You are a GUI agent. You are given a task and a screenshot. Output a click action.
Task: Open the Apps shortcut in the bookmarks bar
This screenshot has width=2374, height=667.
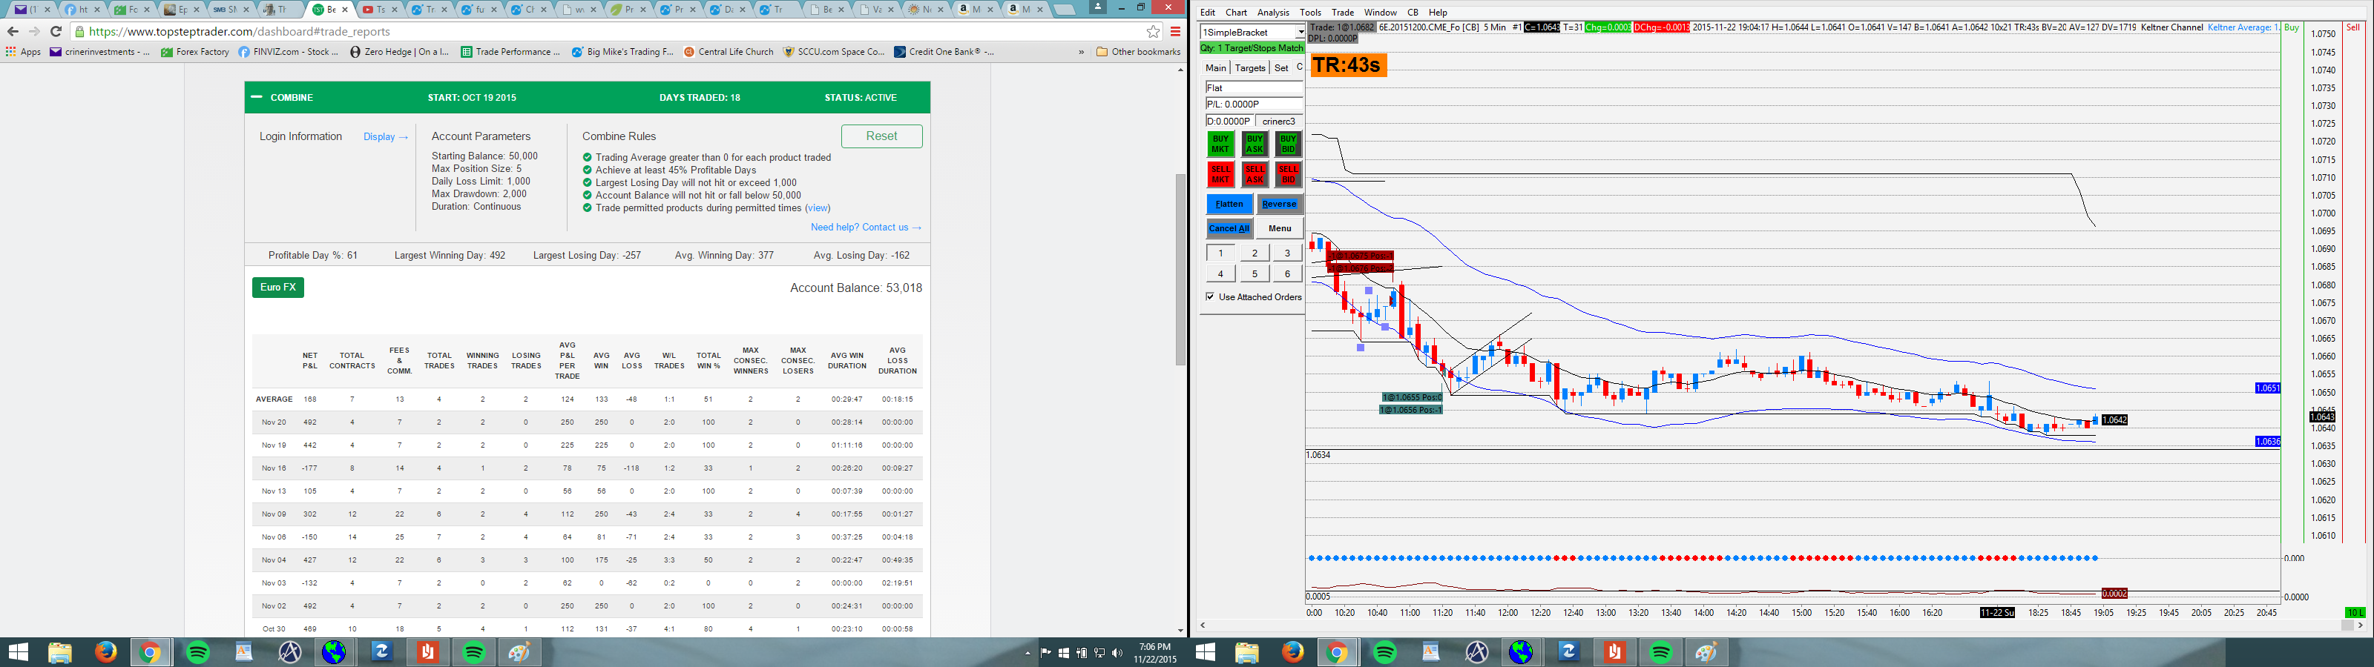pos(23,52)
